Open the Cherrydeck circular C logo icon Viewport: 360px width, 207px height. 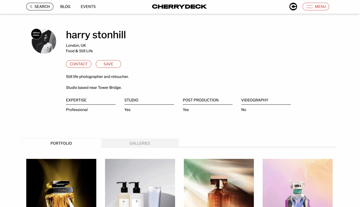coord(293,7)
